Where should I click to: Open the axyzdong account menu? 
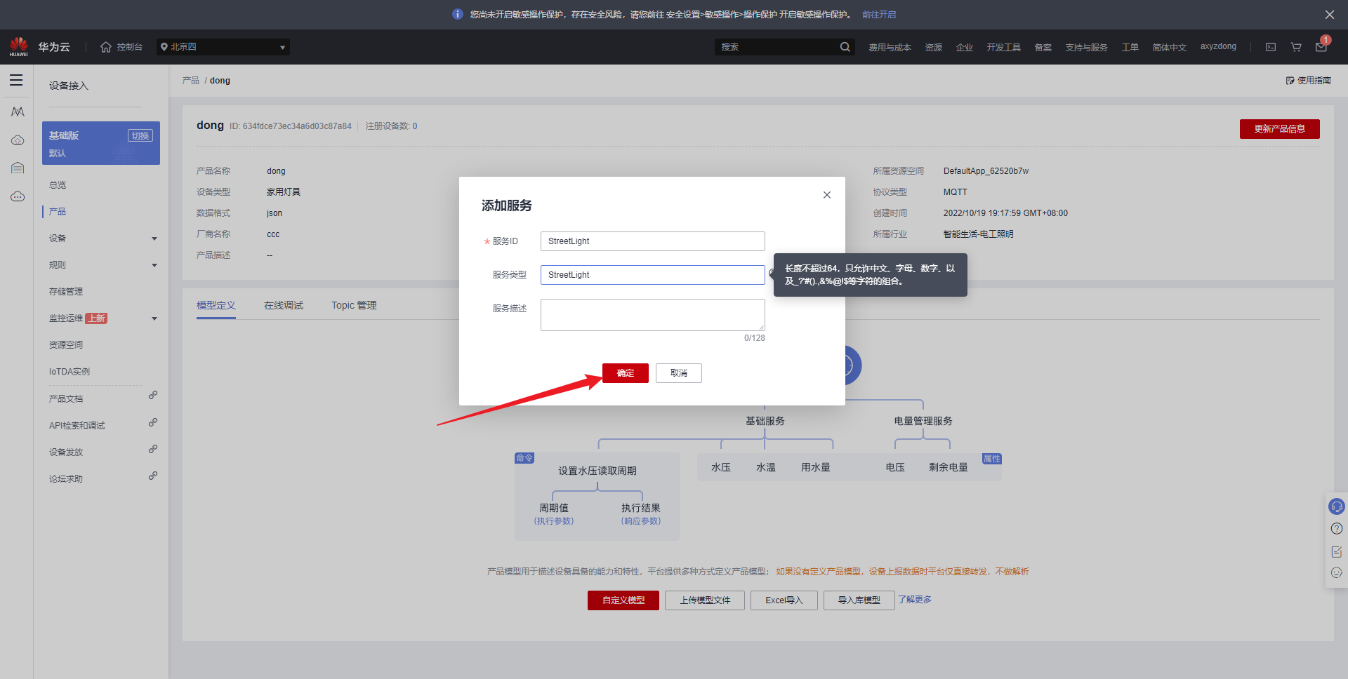[1218, 46]
